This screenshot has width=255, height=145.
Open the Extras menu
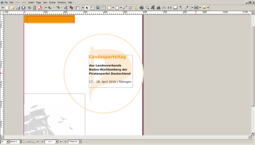click(52, 2)
